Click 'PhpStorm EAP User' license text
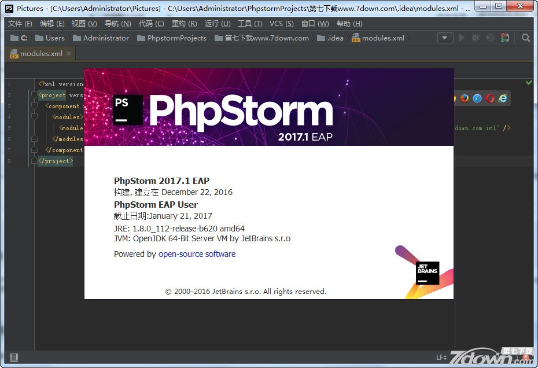538x368 pixels. pyautogui.click(x=156, y=205)
